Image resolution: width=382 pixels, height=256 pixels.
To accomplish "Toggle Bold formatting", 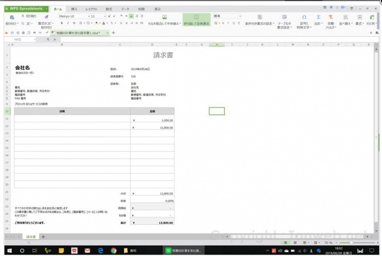I will pos(62,23).
